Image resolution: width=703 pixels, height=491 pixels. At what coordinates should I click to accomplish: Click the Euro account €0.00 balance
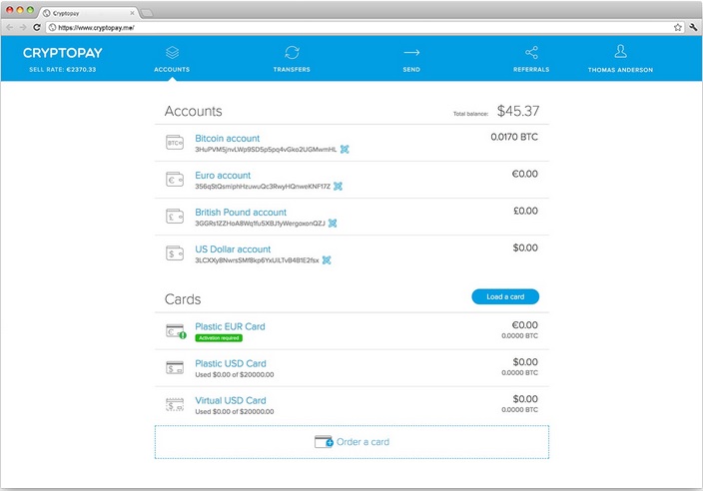pos(525,174)
